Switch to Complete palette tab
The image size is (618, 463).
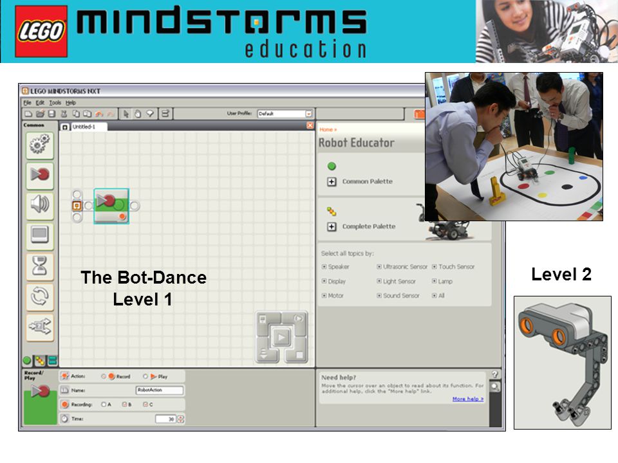point(40,360)
